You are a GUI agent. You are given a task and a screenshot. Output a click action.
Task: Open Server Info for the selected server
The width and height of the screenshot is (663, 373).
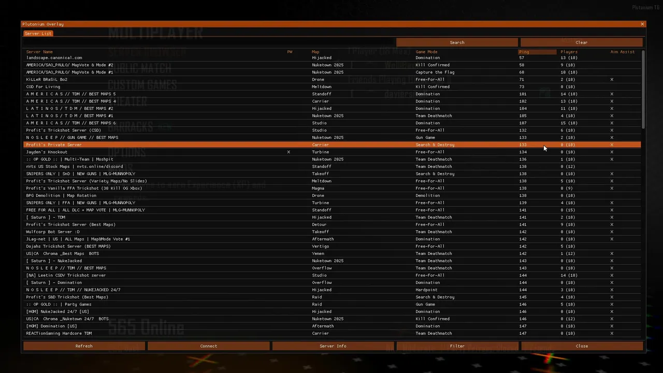[x=333, y=346]
